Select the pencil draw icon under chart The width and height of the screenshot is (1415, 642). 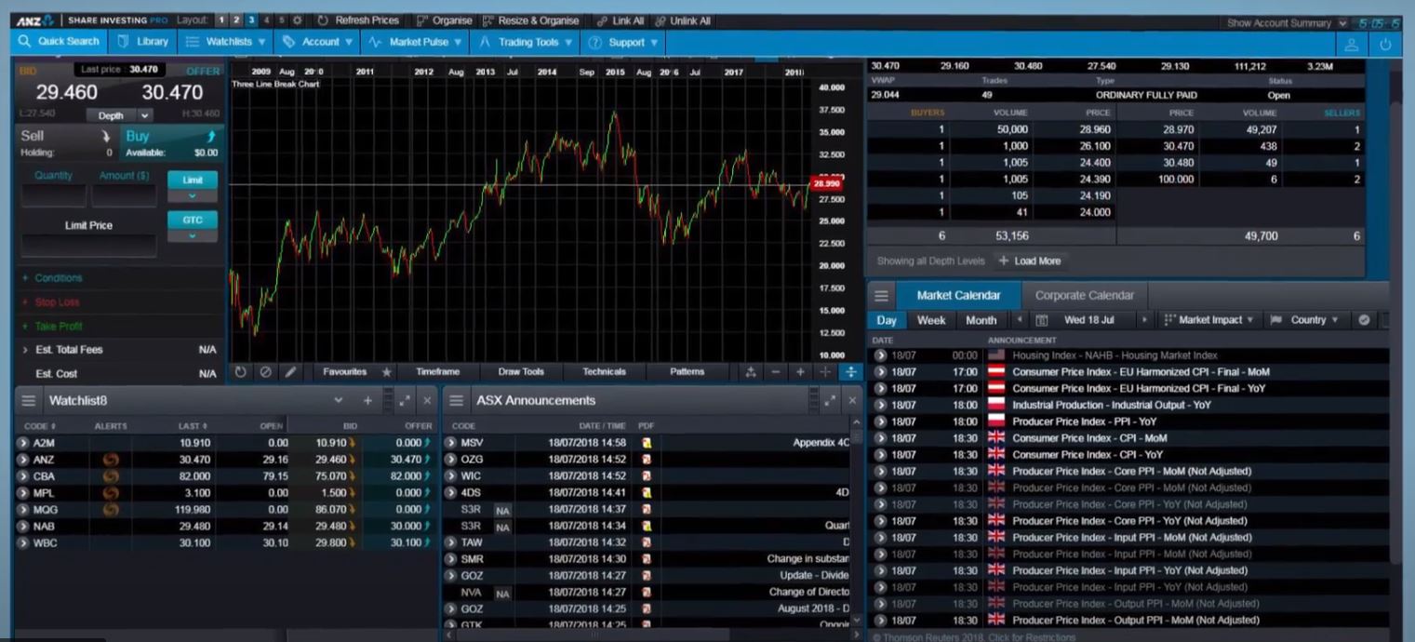pyautogui.click(x=290, y=372)
